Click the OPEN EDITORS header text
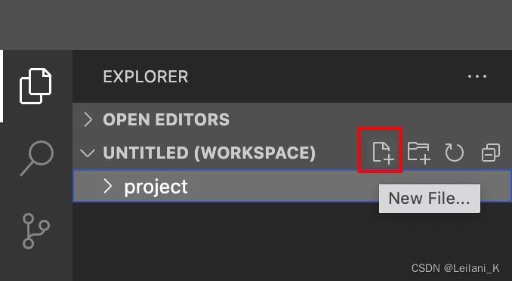This screenshot has height=281, width=512. [166, 119]
